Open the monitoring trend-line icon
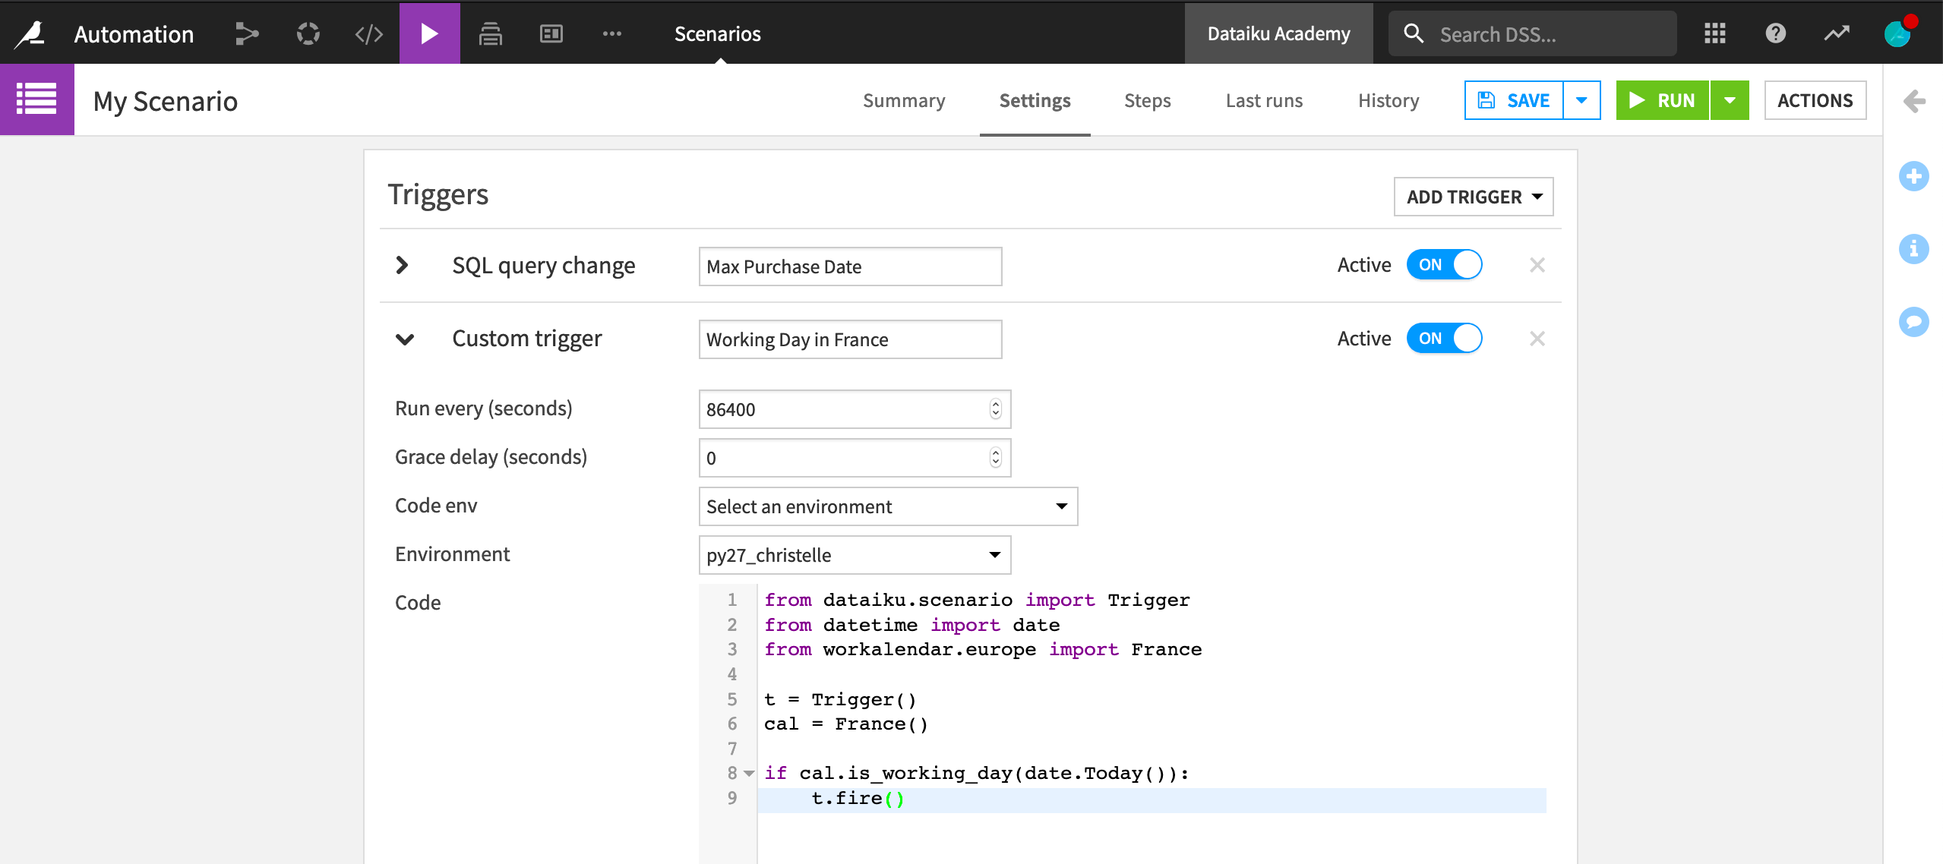The height and width of the screenshot is (864, 1943). [1836, 33]
